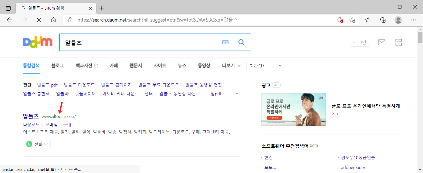Screen dimensions: 423x173
Task: Switch to the 뉴스 tab
Action: (x=182, y=65)
